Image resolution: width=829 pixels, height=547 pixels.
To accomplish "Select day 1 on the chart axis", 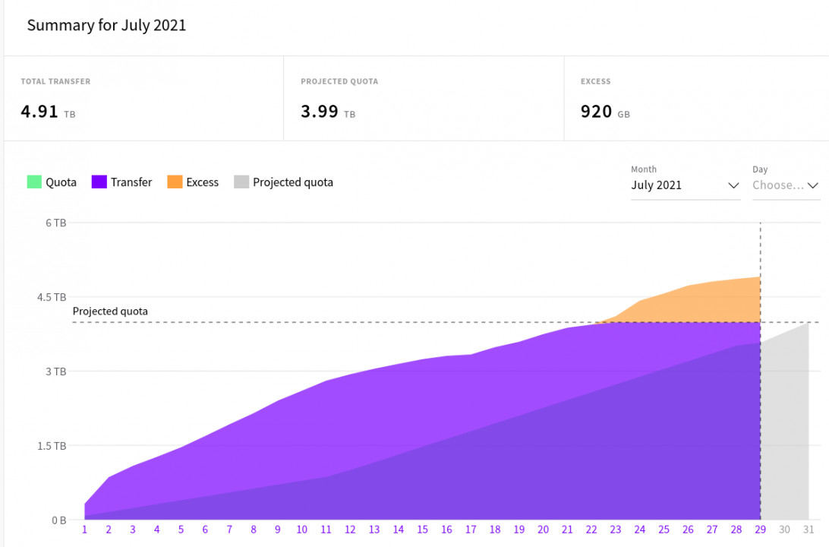I will (84, 530).
